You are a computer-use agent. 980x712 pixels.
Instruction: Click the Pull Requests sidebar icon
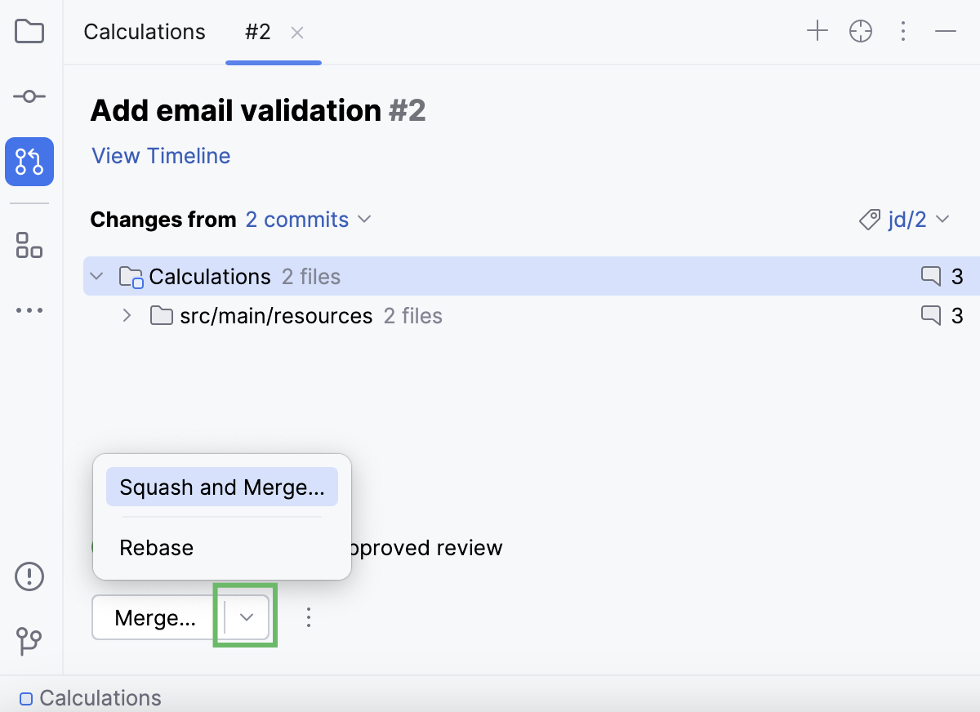(29, 162)
